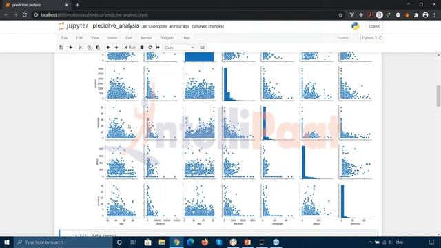Paste cells below icon
The height and width of the screenshot is (248, 441).
pyautogui.click(x=98, y=48)
